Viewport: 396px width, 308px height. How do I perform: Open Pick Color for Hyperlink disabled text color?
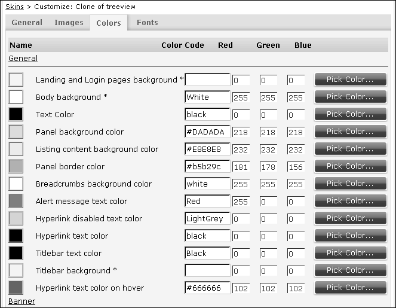pos(349,218)
